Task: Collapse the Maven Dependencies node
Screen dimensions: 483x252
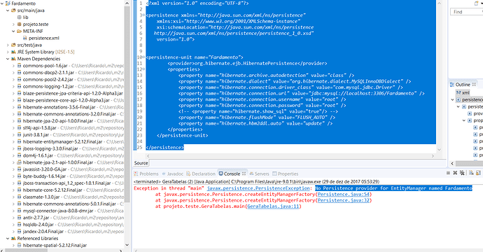Action: (8, 59)
